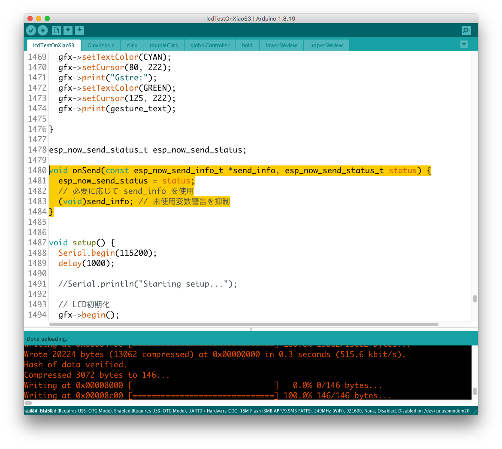Open the tab list dropdown arrow

pyautogui.click(x=463, y=44)
